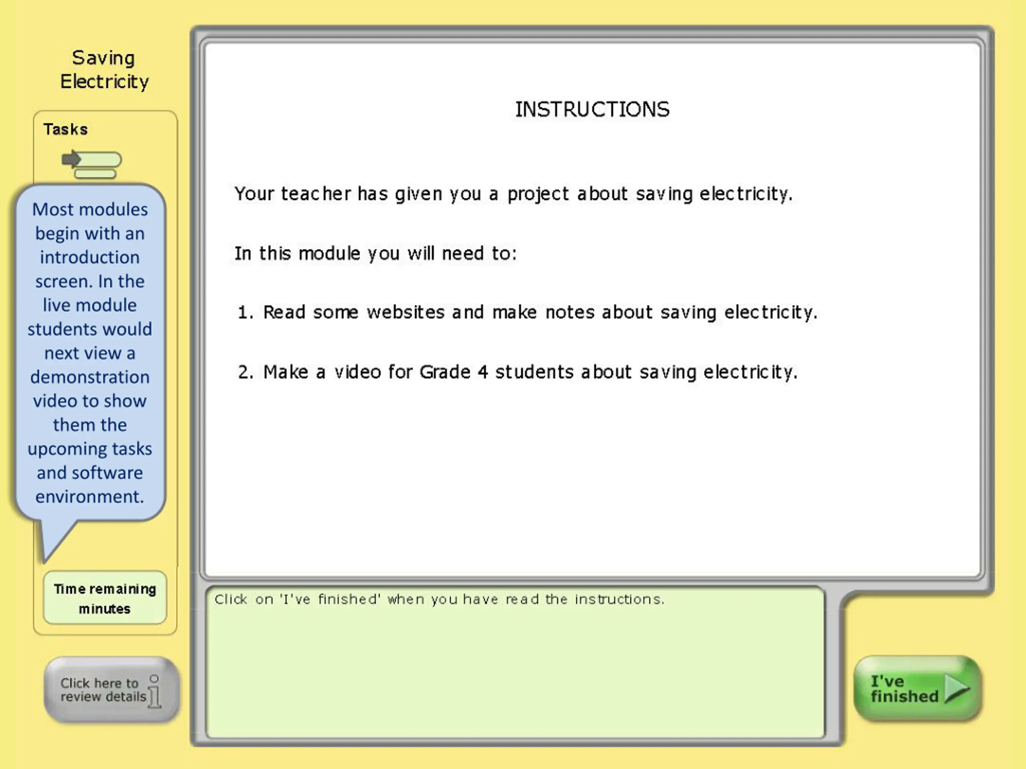Click the green play arrow on I've finished
This screenshot has width=1026, height=769.
[957, 688]
